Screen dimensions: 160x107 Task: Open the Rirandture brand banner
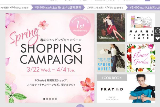[111, 28]
